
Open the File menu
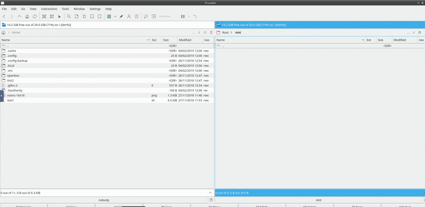coord(4,9)
